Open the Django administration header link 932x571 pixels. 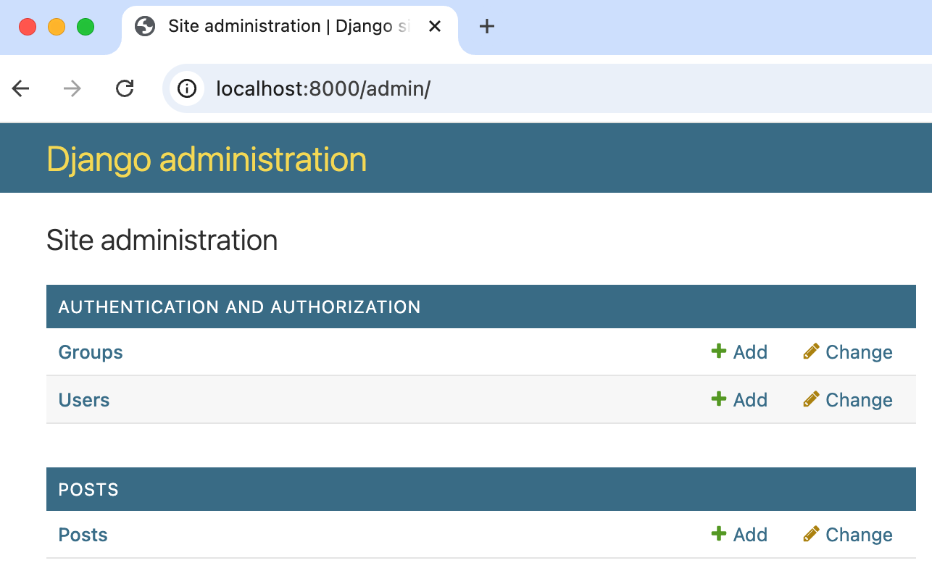click(207, 159)
